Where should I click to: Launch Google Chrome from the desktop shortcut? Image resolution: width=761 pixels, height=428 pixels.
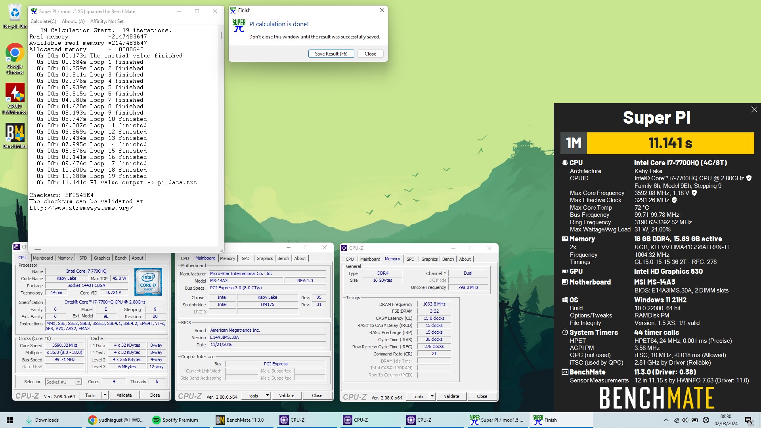click(x=15, y=58)
